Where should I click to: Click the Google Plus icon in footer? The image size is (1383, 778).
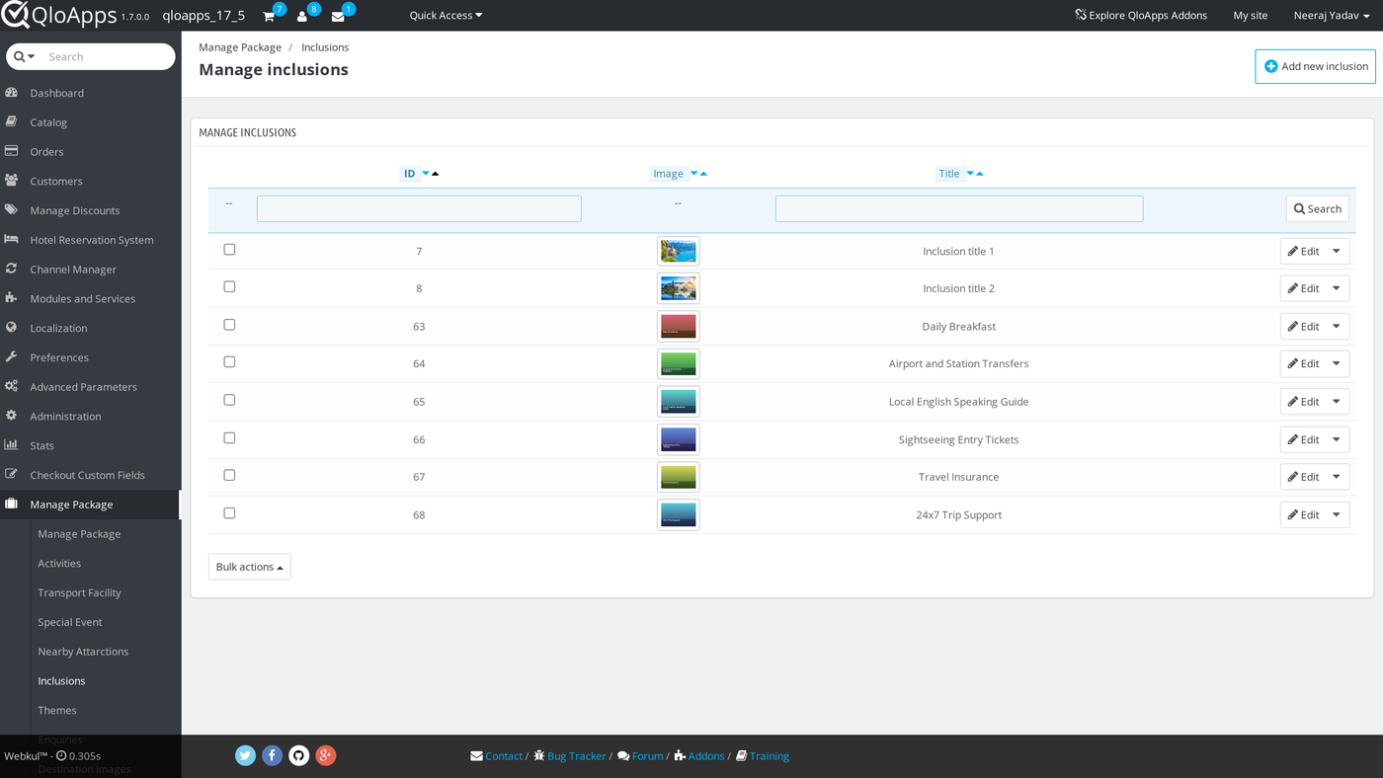(326, 755)
